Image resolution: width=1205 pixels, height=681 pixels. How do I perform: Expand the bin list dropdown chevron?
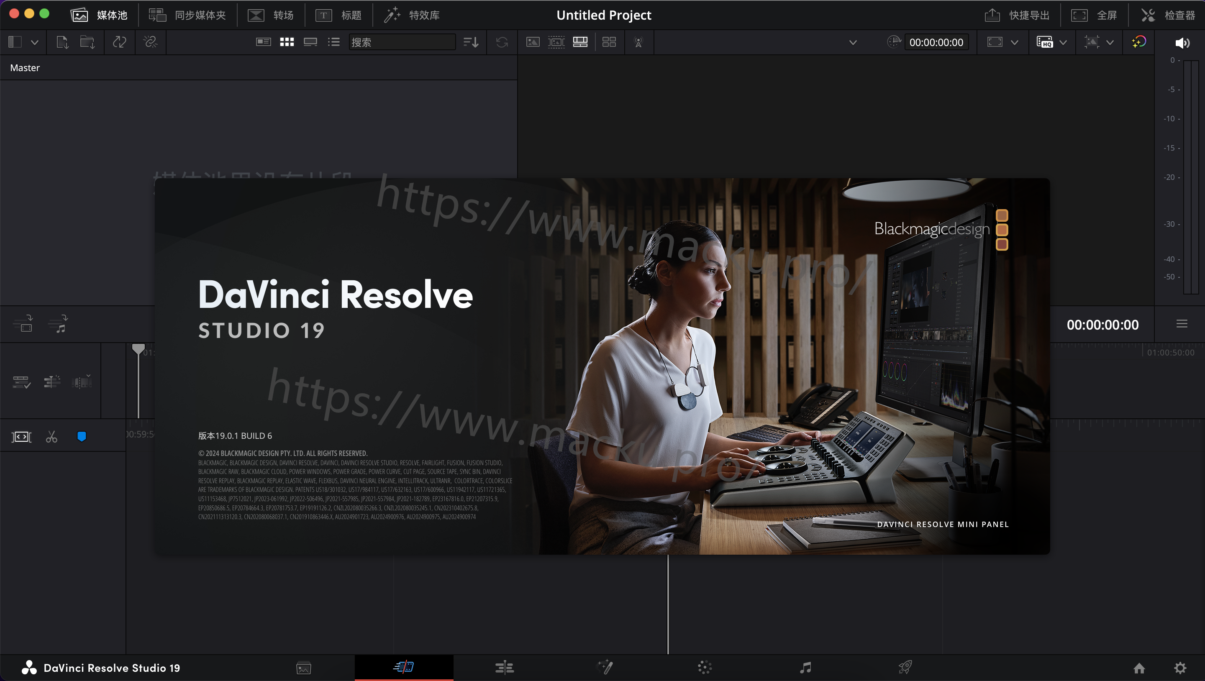click(35, 42)
